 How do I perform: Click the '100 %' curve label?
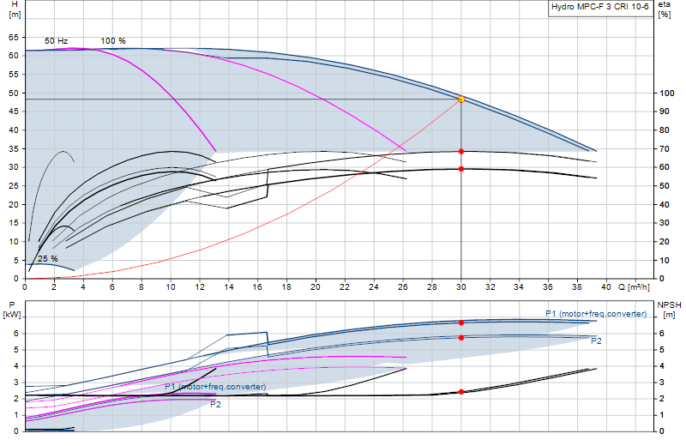(113, 40)
